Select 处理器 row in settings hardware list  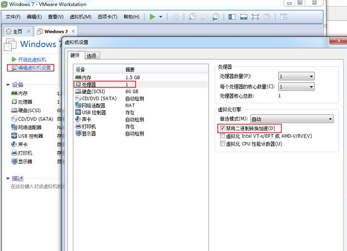(141, 84)
